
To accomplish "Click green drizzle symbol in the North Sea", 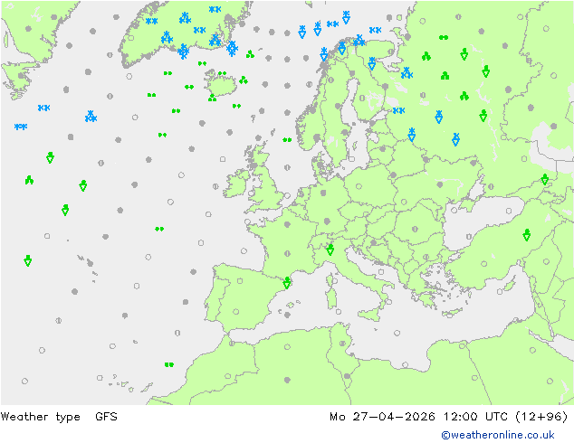I will click(287, 139).
